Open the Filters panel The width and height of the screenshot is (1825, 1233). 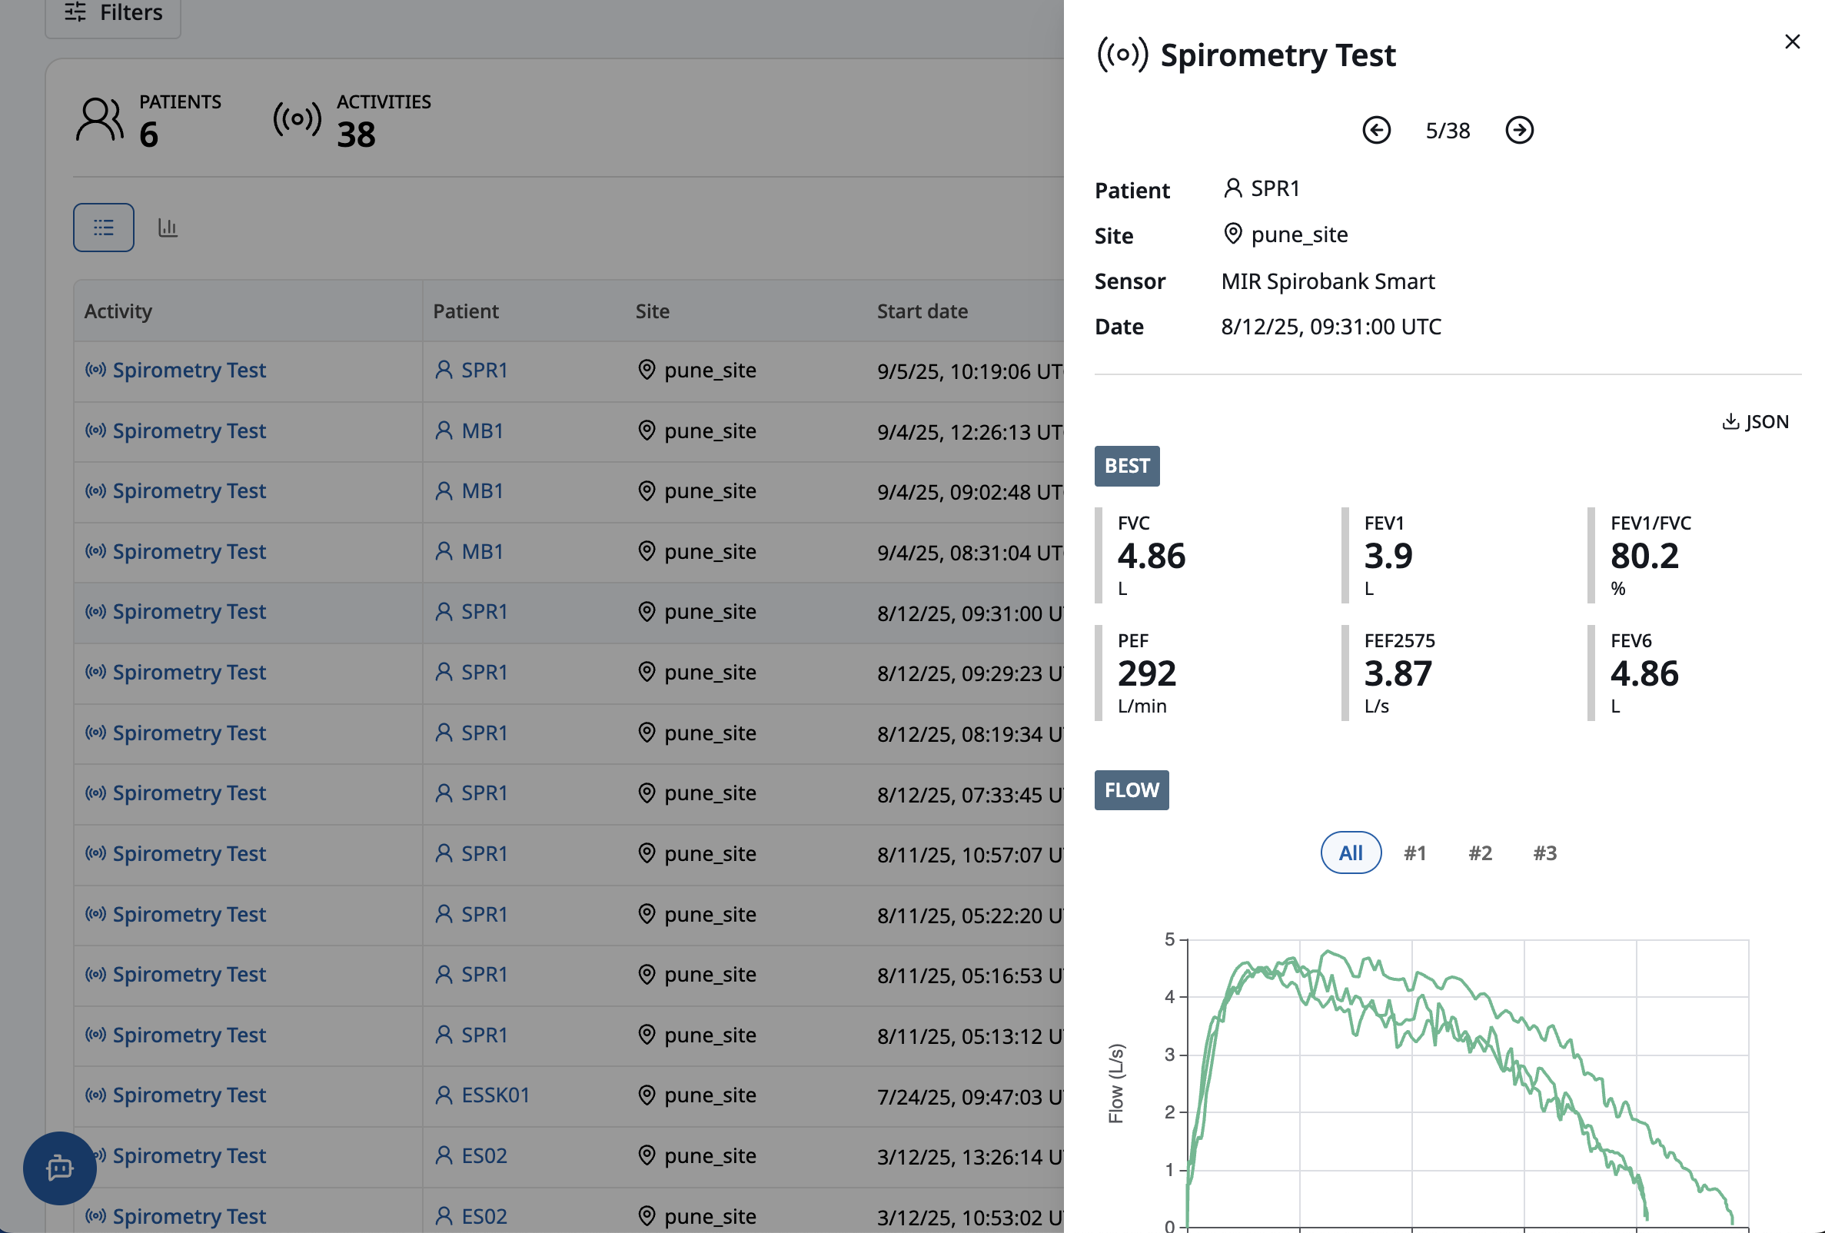tap(113, 12)
